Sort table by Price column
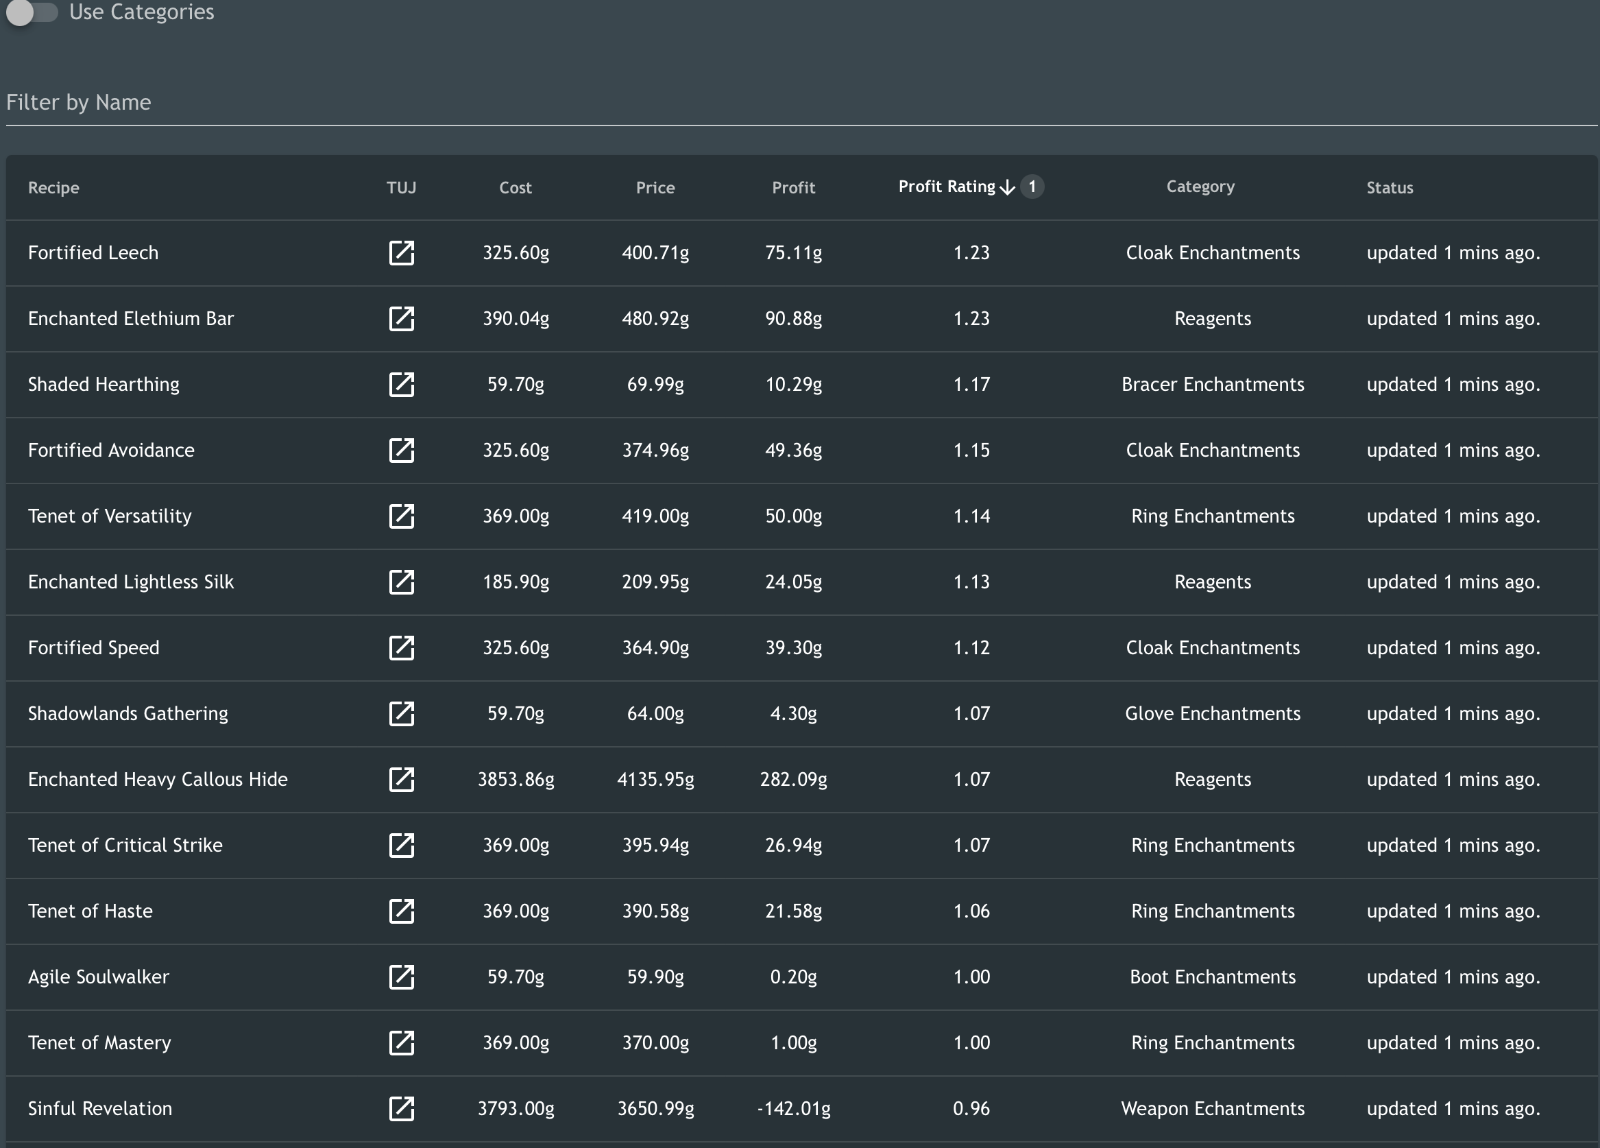Viewport: 1600px width, 1148px height. pyautogui.click(x=655, y=188)
